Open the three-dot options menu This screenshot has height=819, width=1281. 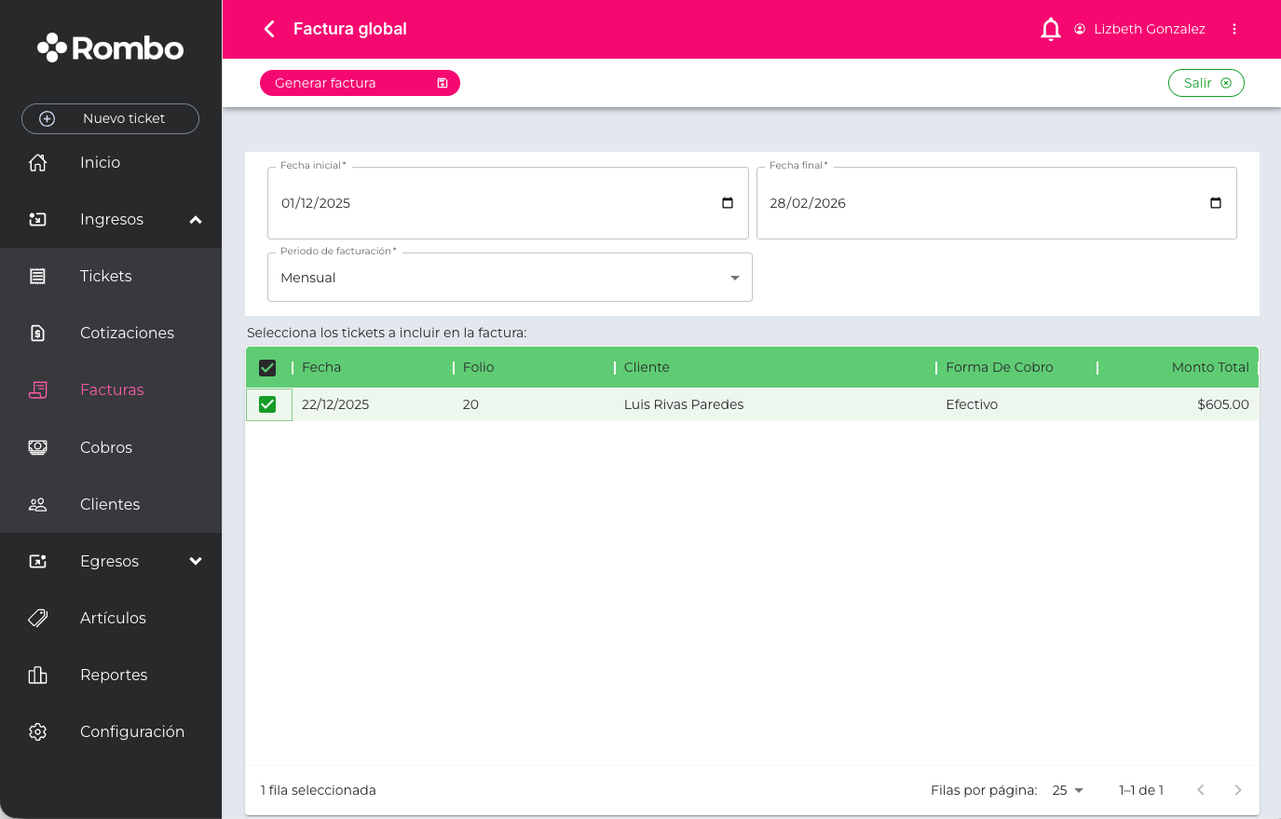point(1234,29)
